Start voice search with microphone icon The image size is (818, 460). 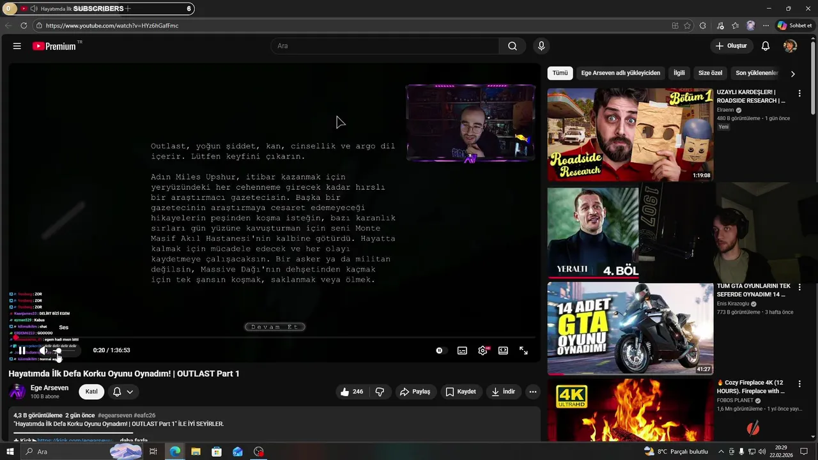click(x=541, y=46)
